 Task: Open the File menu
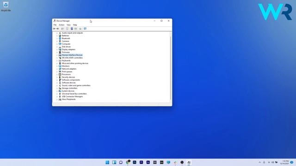(55, 25)
